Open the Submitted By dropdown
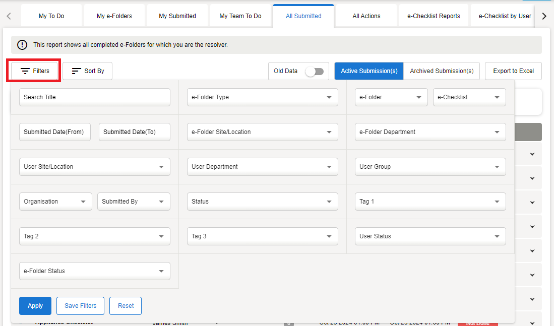 [134, 202]
